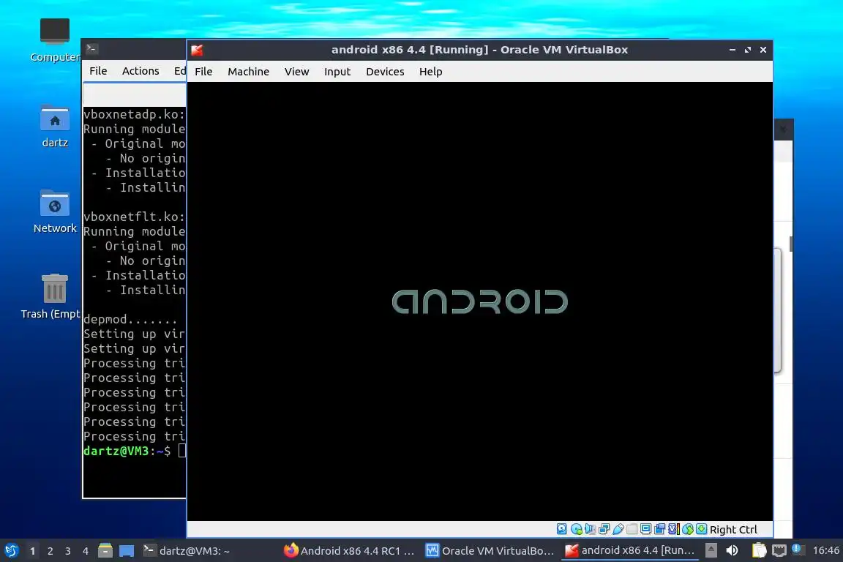The height and width of the screenshot is (562, 843).
Task: Click the CPU virtualization status icon
Action: 674,529
